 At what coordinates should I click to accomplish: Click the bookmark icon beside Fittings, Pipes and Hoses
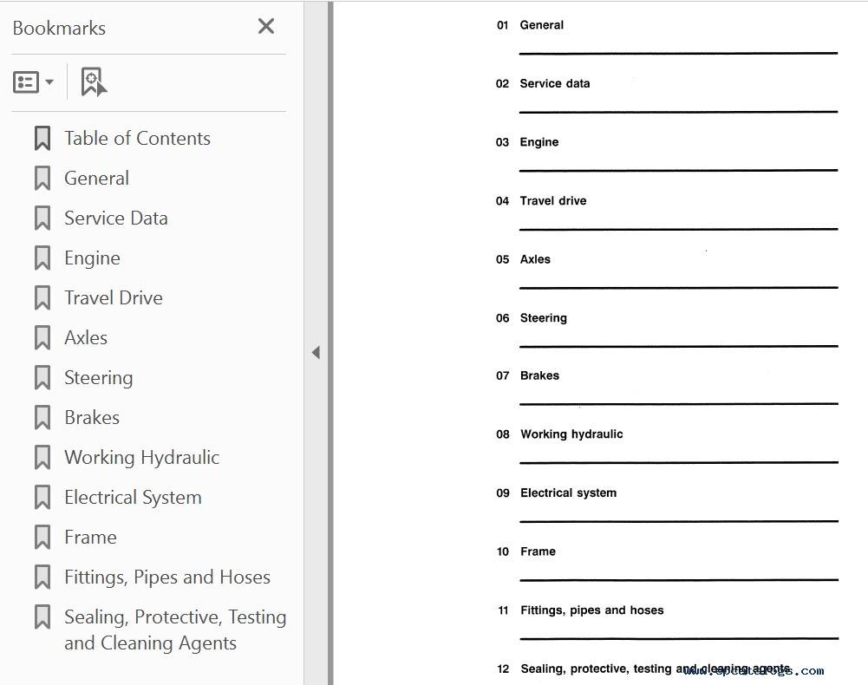click(x=42, y=577)
